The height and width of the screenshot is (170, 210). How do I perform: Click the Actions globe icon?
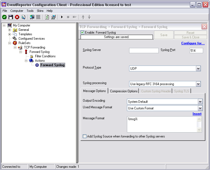(31, 61)
